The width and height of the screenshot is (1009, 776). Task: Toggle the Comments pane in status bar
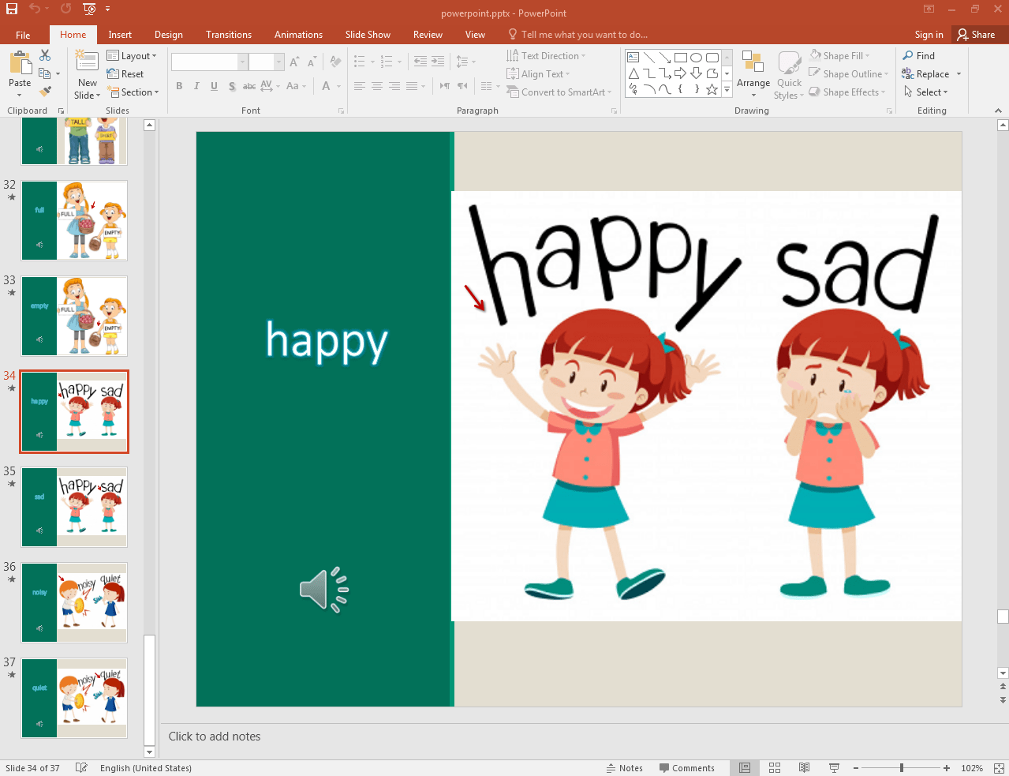pyautogui.click(x=686, y=768)
